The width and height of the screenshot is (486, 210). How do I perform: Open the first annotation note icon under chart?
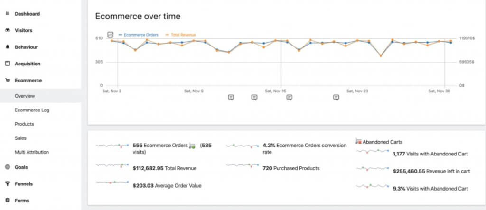coord(231,97)
